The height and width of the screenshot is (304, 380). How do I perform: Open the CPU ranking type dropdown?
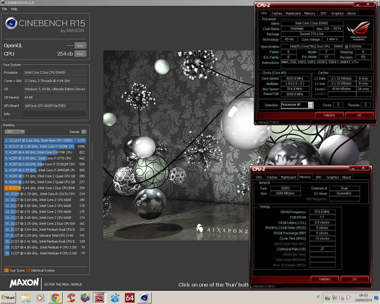(15, 132)
